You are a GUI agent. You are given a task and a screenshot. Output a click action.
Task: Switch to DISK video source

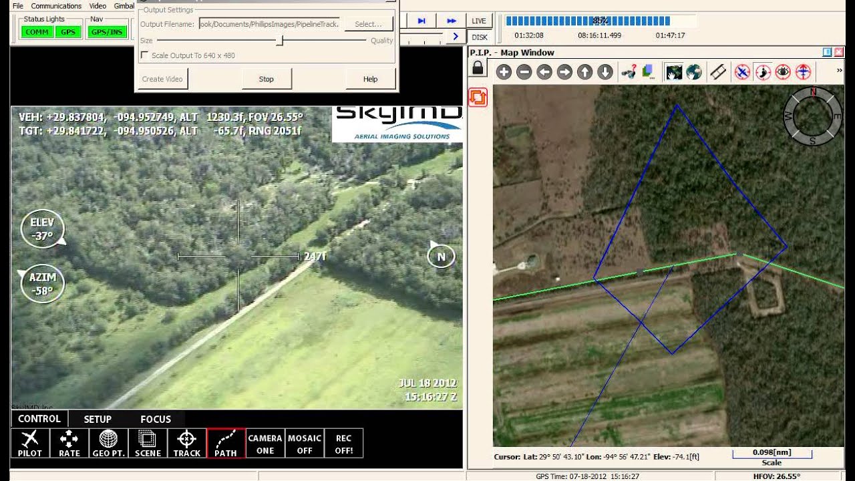479,37
